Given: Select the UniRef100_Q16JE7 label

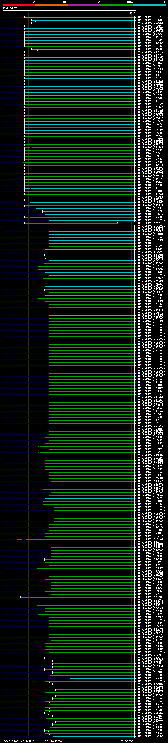Looking at the screenshot, I should (150, 315).
